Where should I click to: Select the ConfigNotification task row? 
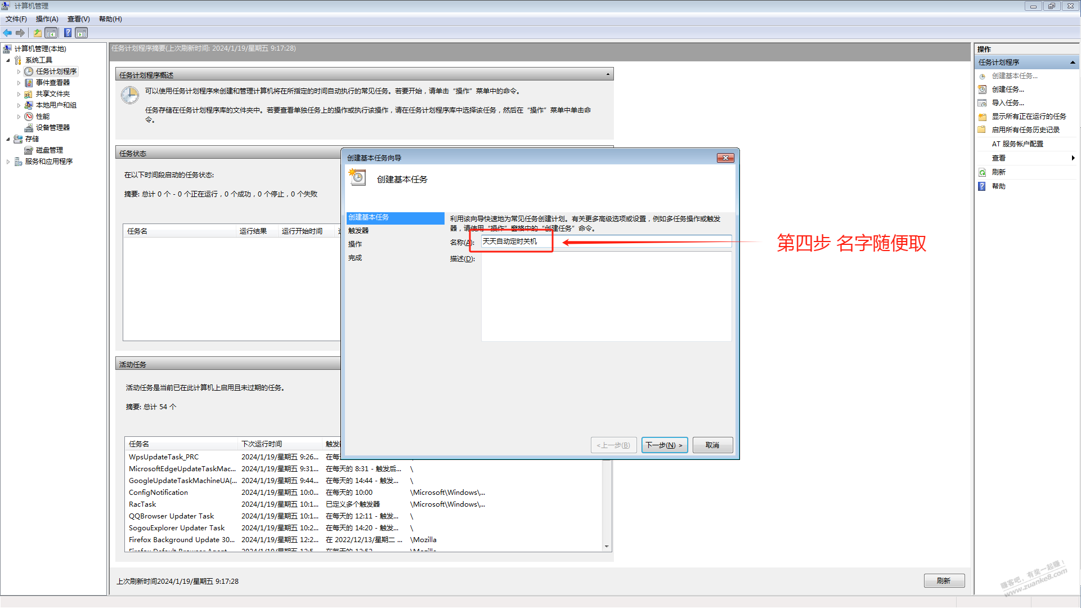click(364, 493)
